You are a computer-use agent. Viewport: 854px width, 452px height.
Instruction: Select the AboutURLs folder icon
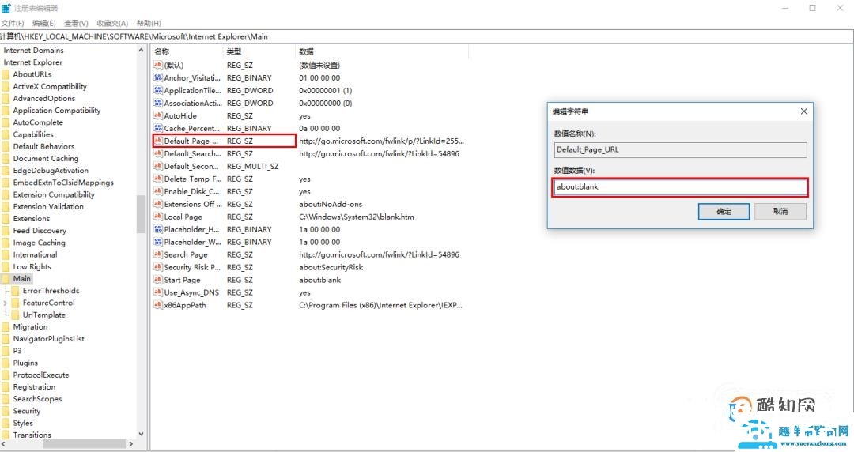pos(6,74)
